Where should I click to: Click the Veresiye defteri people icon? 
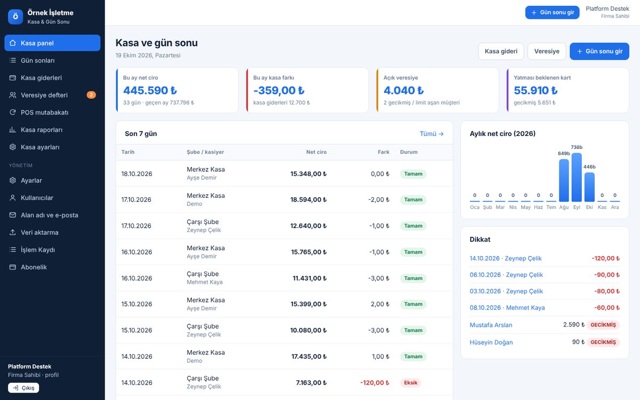13,95
